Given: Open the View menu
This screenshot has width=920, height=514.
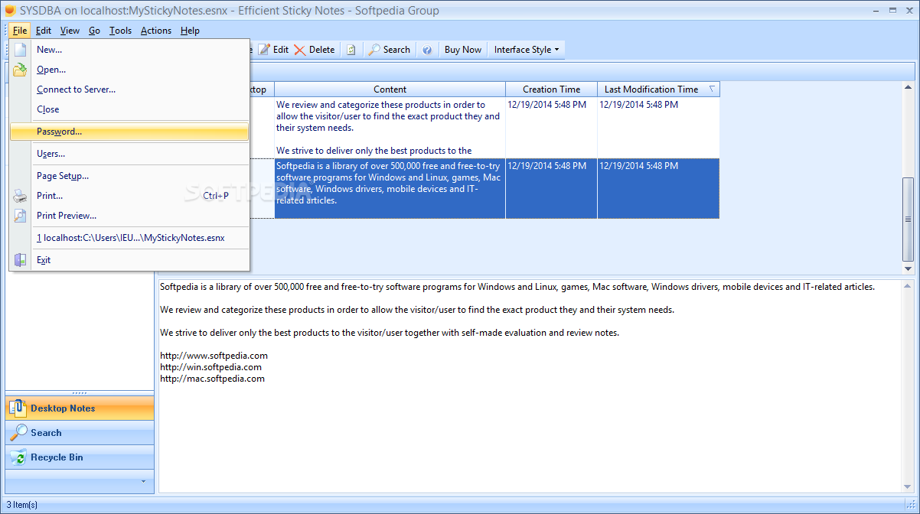Looking at the screenshot, I should (70, 31).
